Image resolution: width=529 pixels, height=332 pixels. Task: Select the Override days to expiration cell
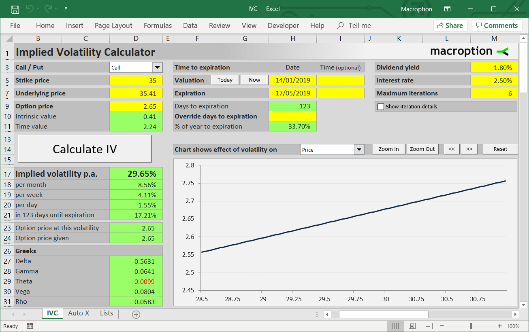[292, 116]
